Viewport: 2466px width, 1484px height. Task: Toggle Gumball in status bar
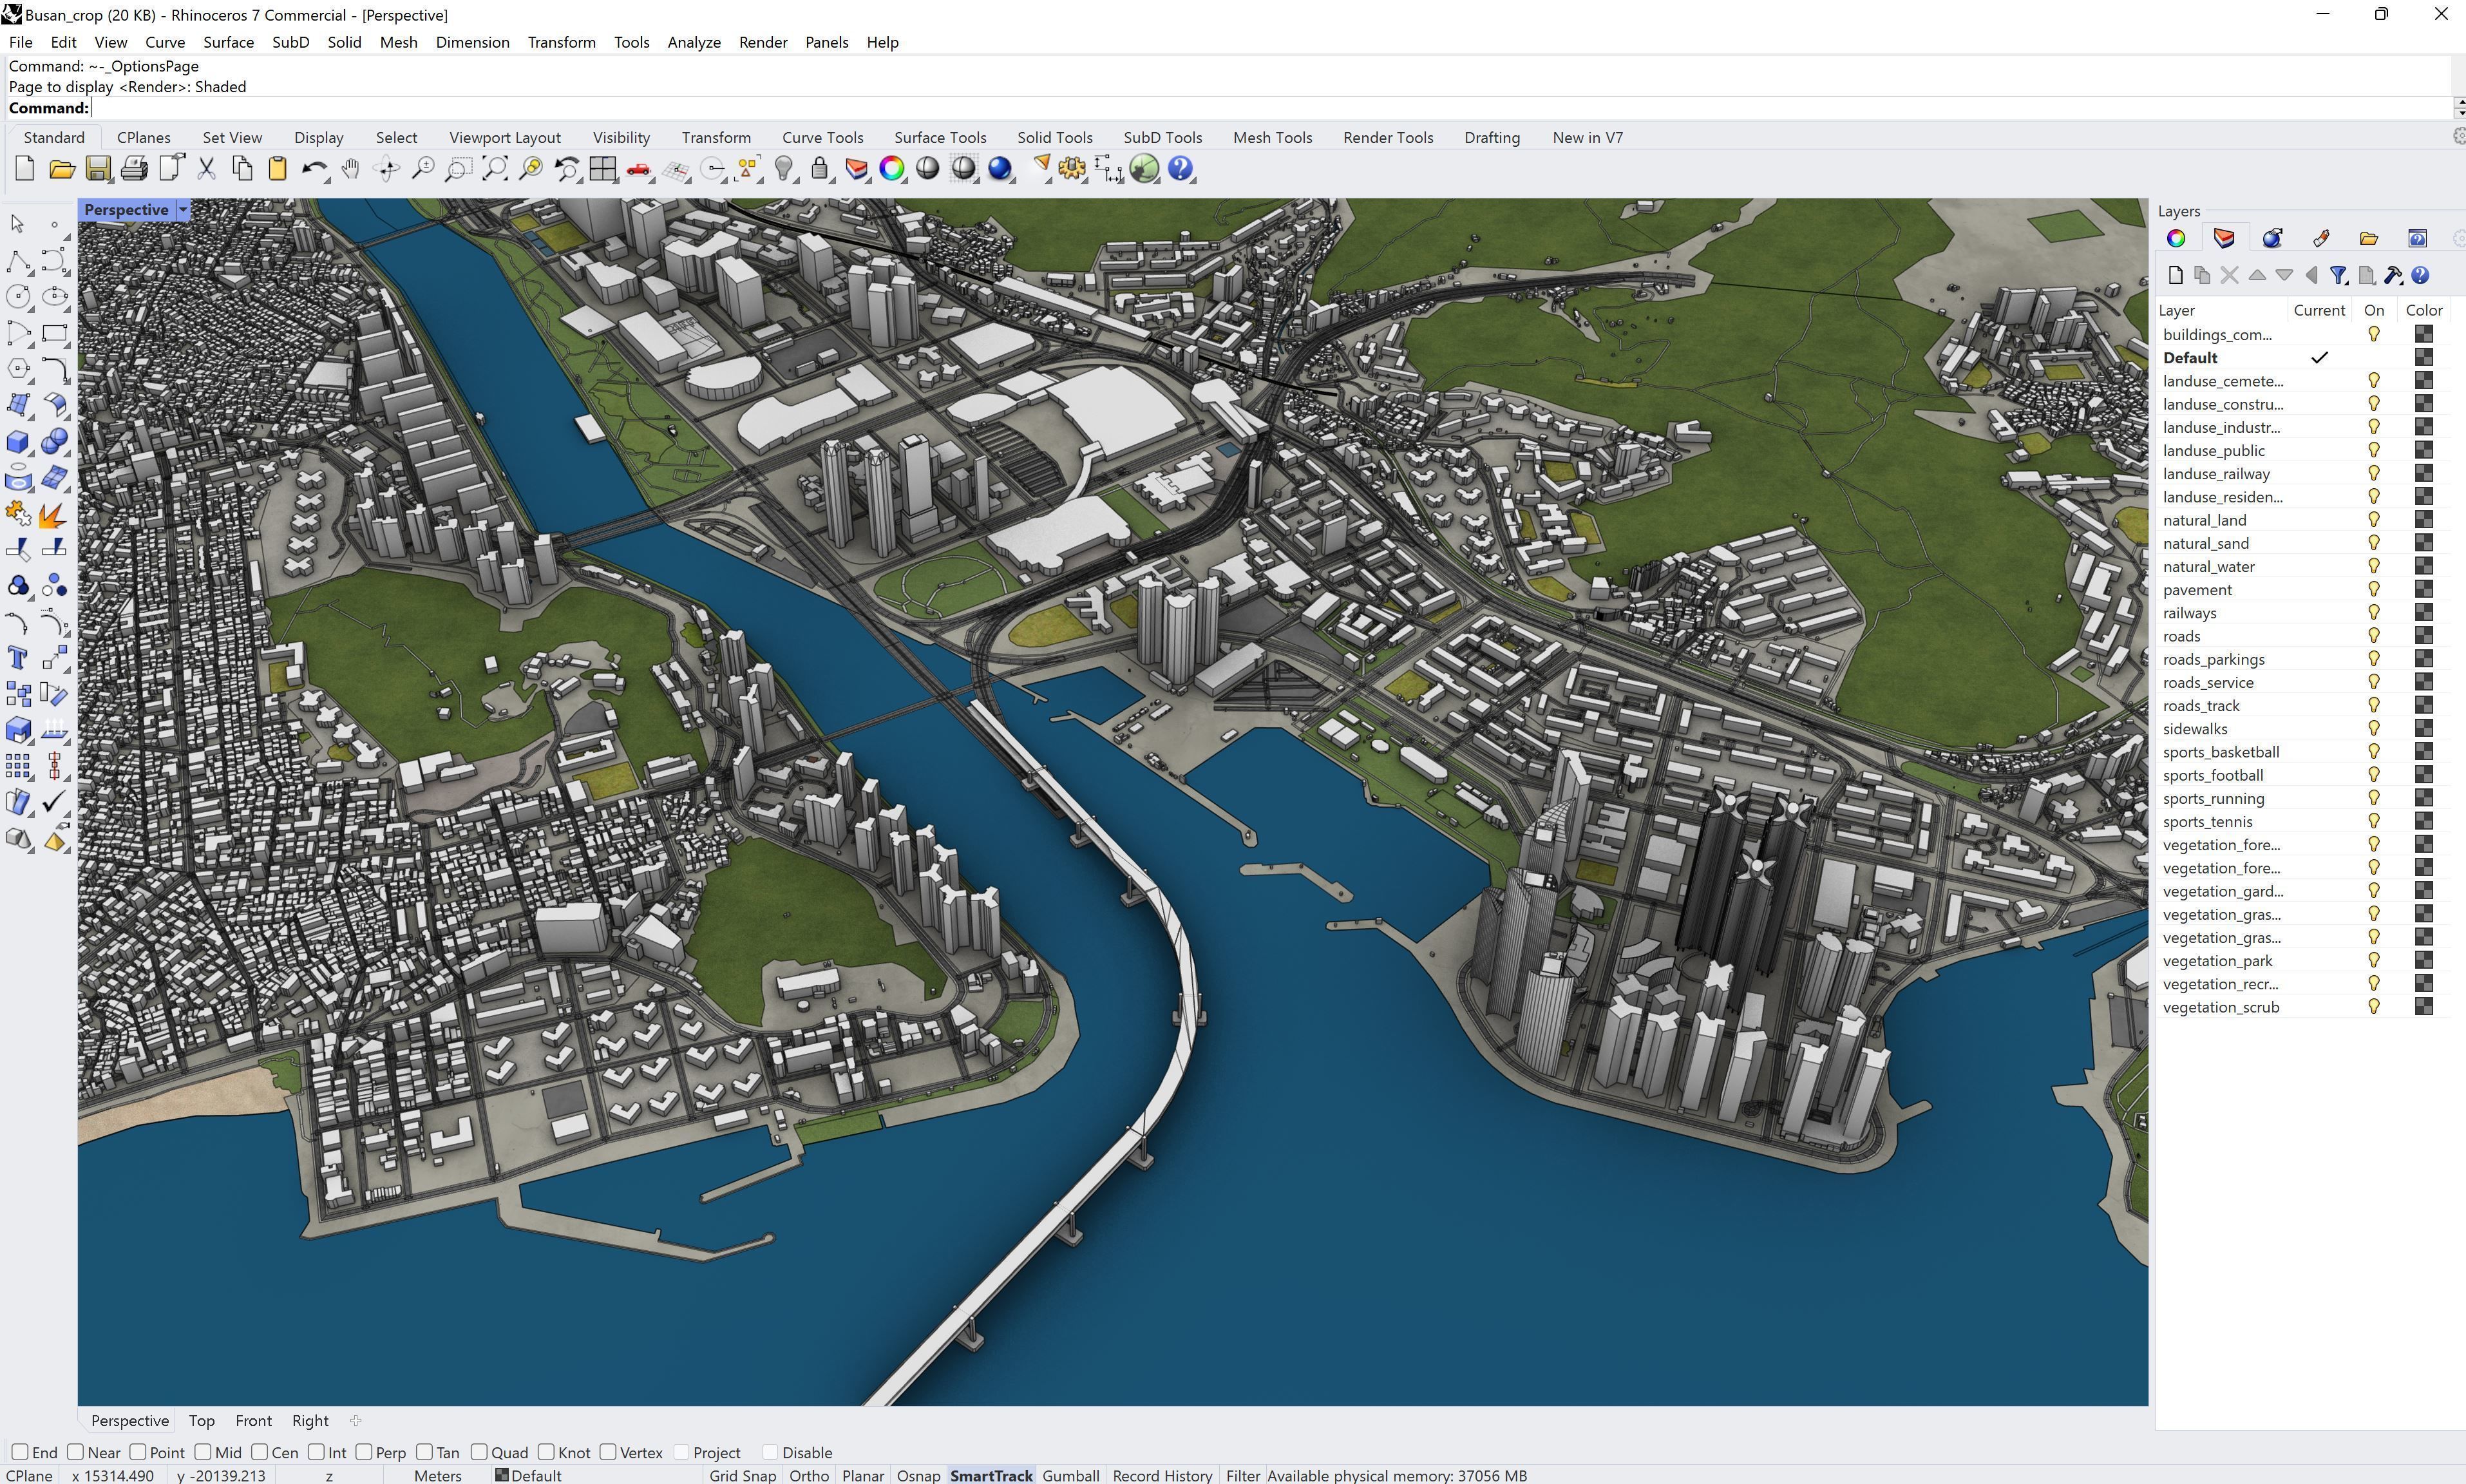tap(1070, 1475)
